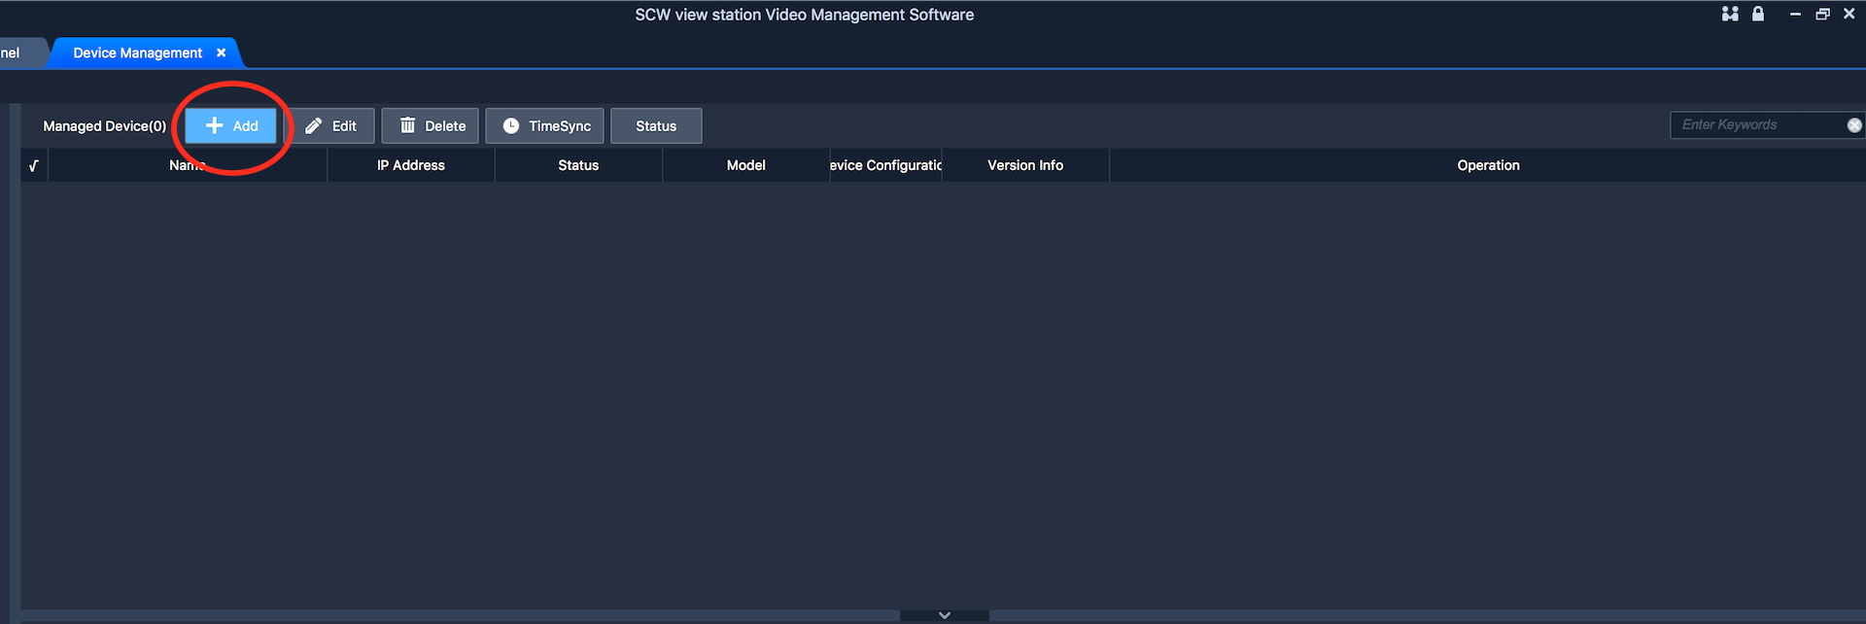Clear the keyword search with X icon

pos(1854,124)
